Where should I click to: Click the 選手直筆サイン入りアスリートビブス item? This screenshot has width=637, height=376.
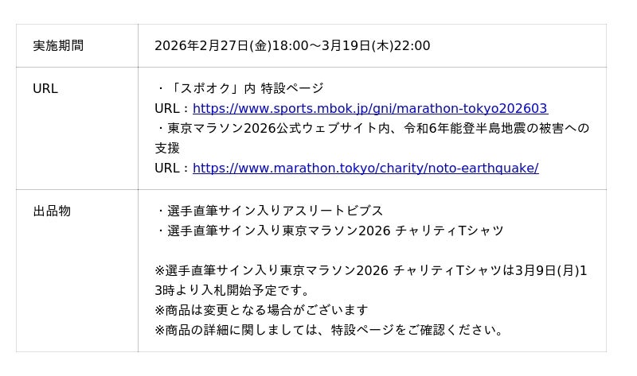click(x=275, y=211)
